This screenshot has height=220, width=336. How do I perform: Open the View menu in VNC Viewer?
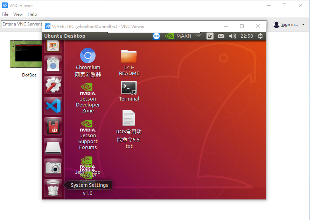(18, 14)
